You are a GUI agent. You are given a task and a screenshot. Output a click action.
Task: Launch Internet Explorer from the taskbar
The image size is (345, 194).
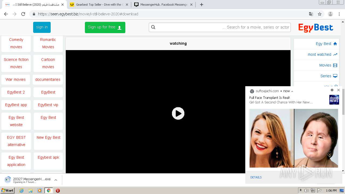[x=22, y=190]
